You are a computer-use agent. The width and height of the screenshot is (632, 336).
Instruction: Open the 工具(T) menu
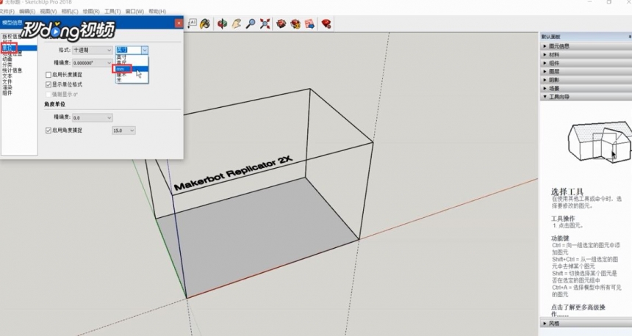tap(112, 11)
